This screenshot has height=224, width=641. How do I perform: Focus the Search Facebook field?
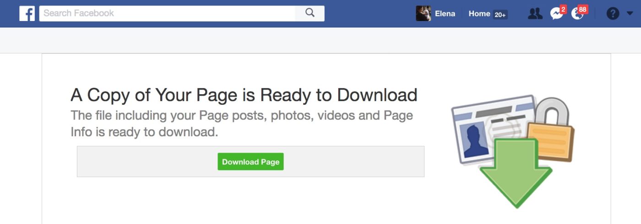pyautogui.click(x=168, y=13)
